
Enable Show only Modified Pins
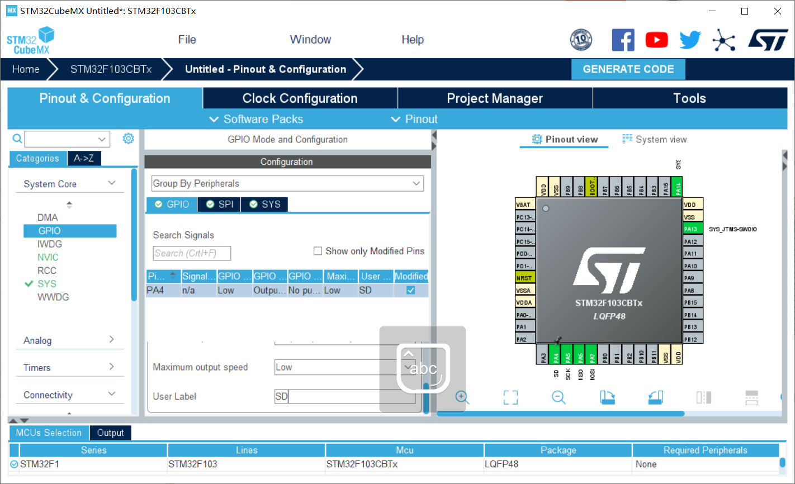[x=318, y=251]
